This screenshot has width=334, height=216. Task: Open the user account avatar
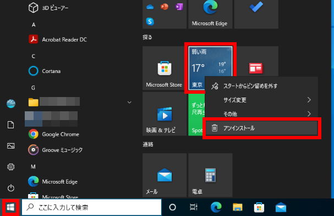11,104
